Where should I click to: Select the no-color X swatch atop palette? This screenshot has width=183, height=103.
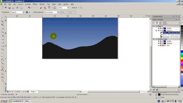(182, 24)
